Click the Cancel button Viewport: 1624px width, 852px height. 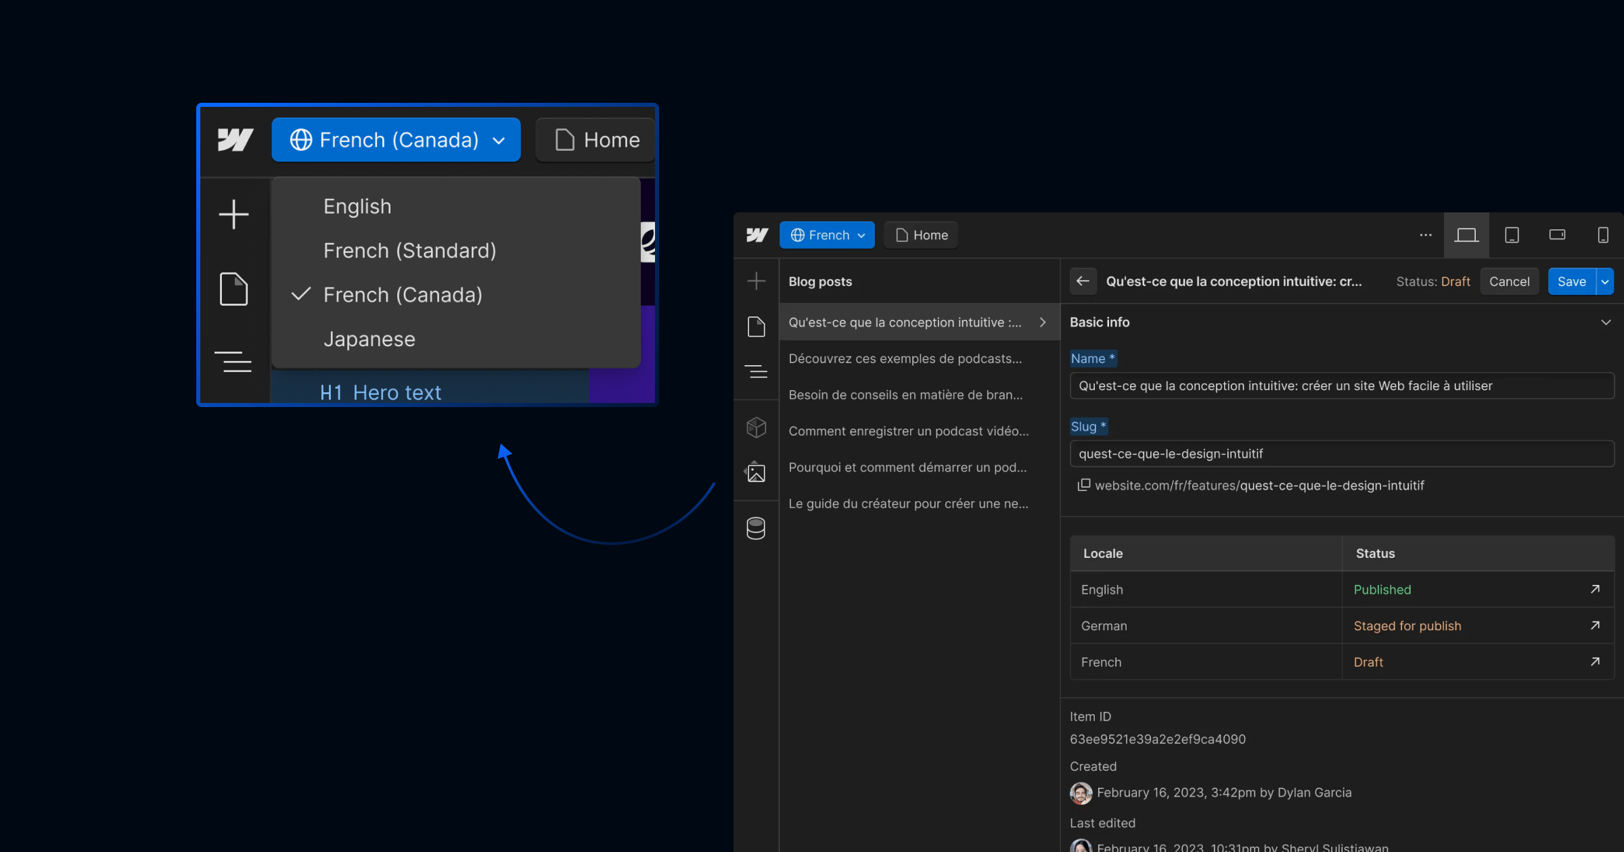[x=1509, y=282]
